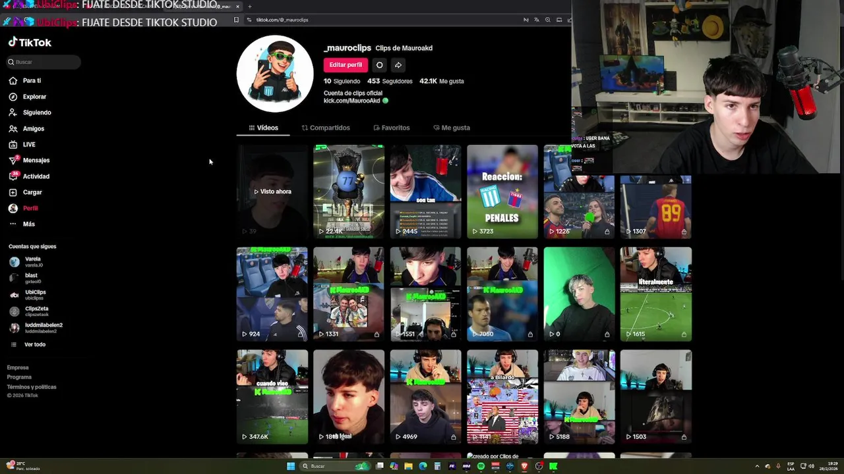Viewport: 844px width, 474px height.
Task: Switch to the Compartidos tab
Action: coord(326,128)
